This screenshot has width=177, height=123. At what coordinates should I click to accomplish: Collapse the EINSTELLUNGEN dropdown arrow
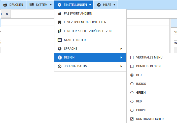tap(90, 5)
